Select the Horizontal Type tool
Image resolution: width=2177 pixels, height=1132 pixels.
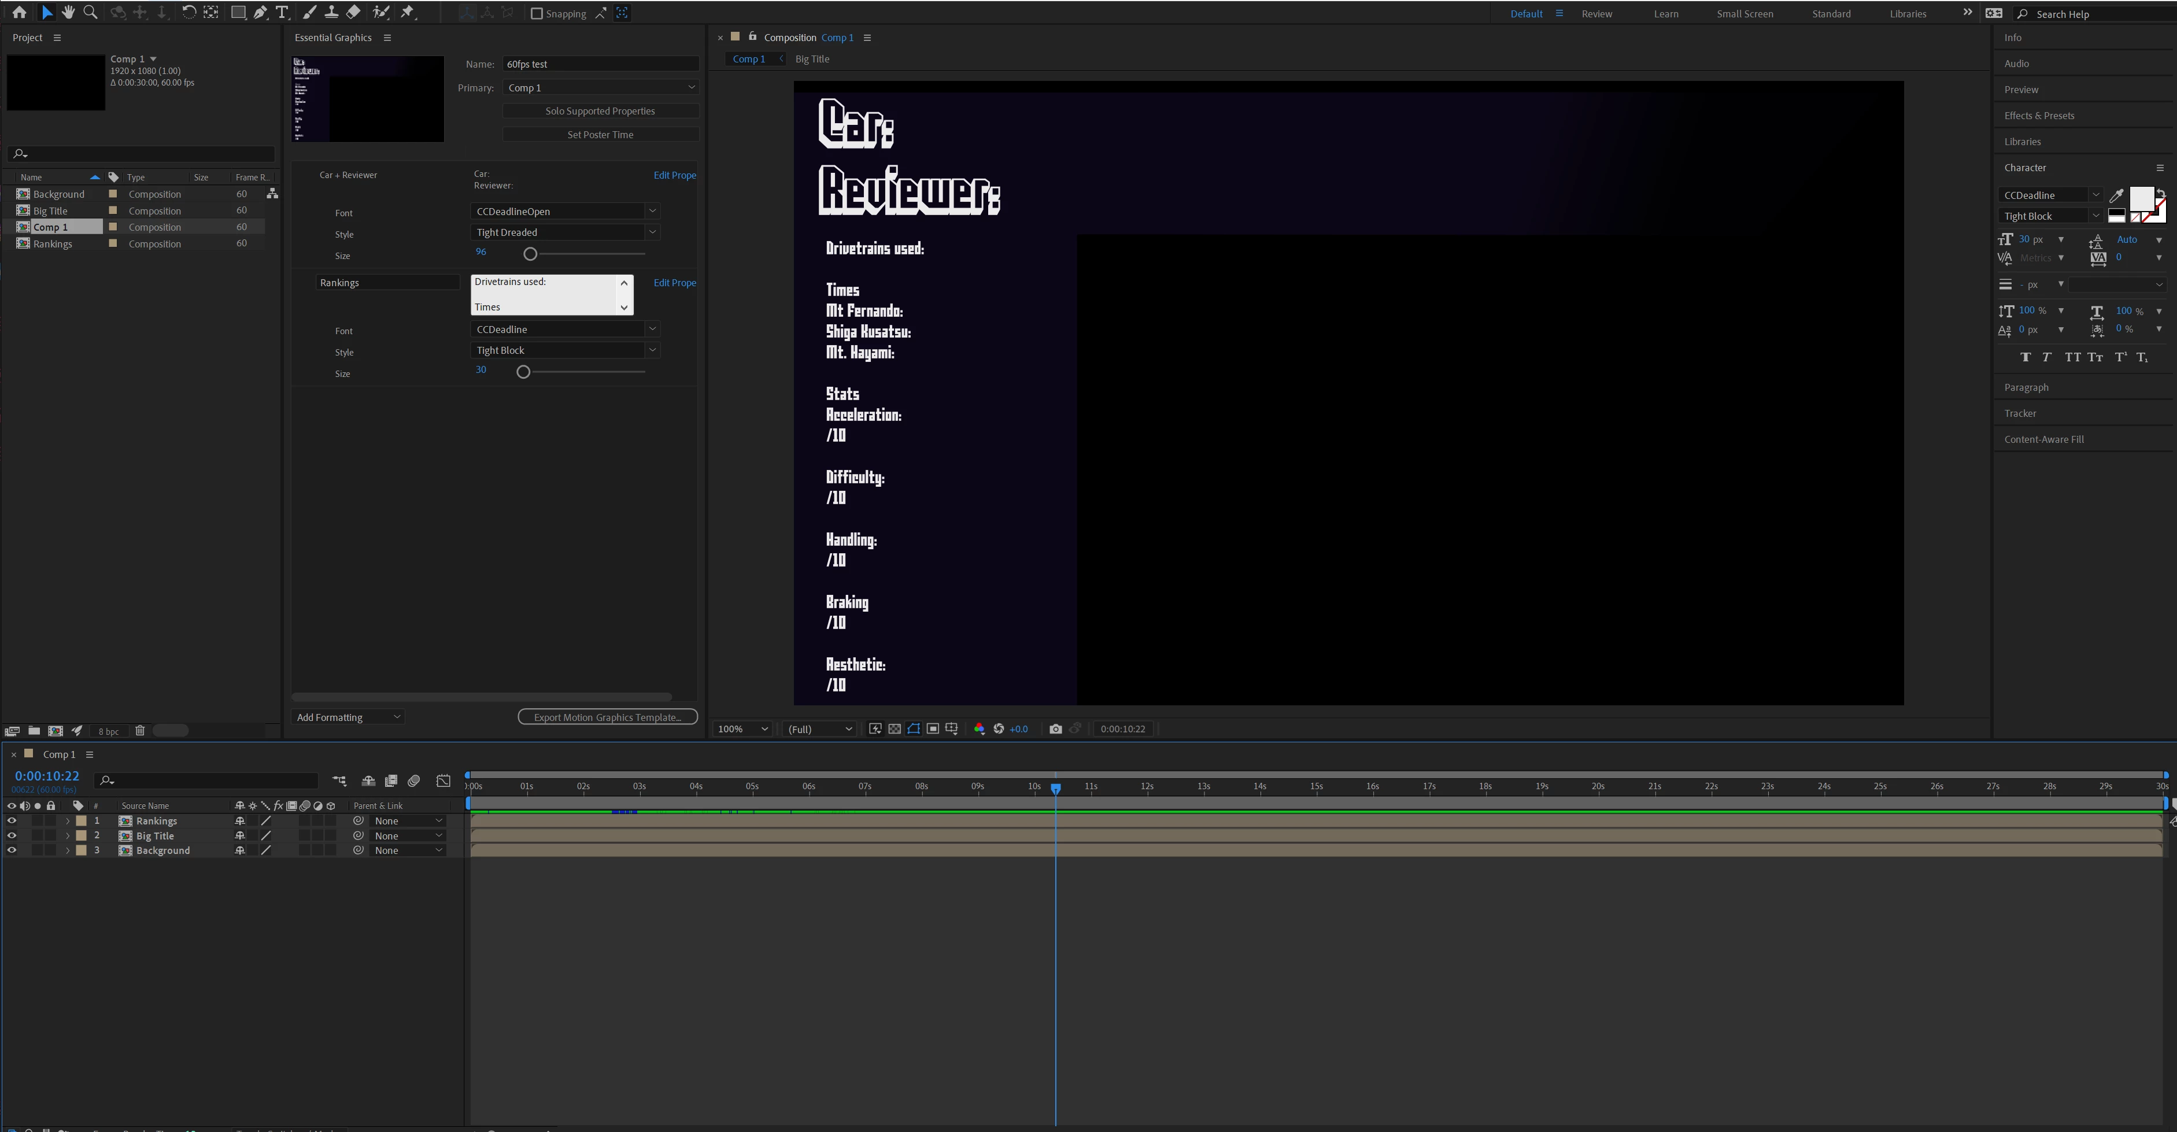pyautogui.click(x=282, y=13)
